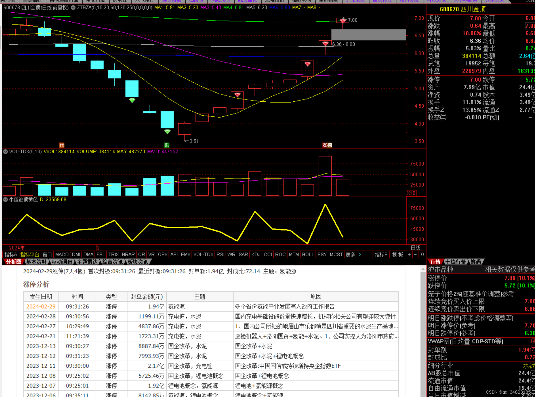
Task: Click the gray gap rectangle on the price chart
Action: pos(368,35)
